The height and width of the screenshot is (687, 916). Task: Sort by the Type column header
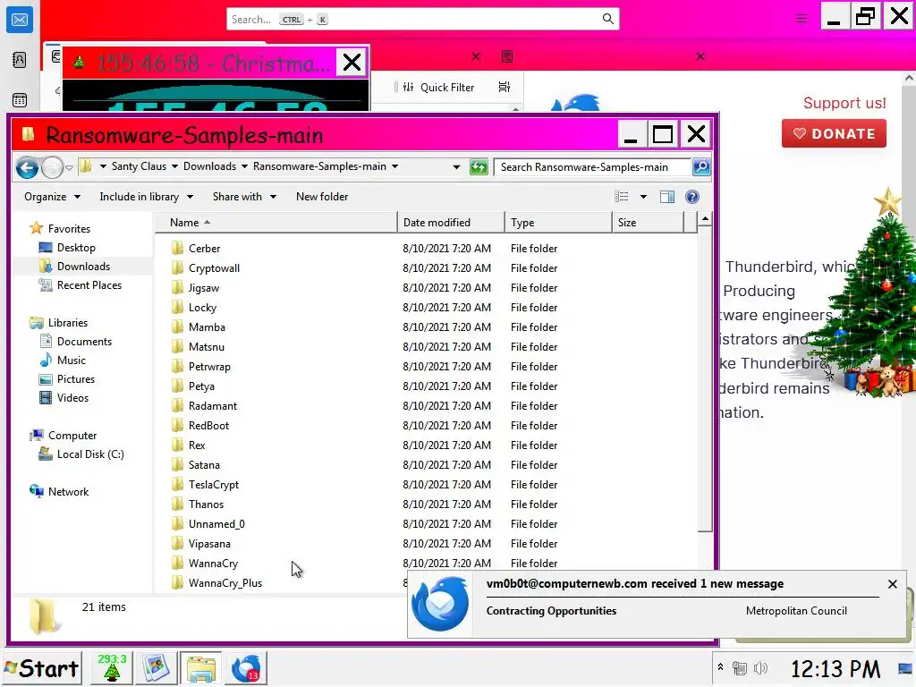(x=558, y=223)
